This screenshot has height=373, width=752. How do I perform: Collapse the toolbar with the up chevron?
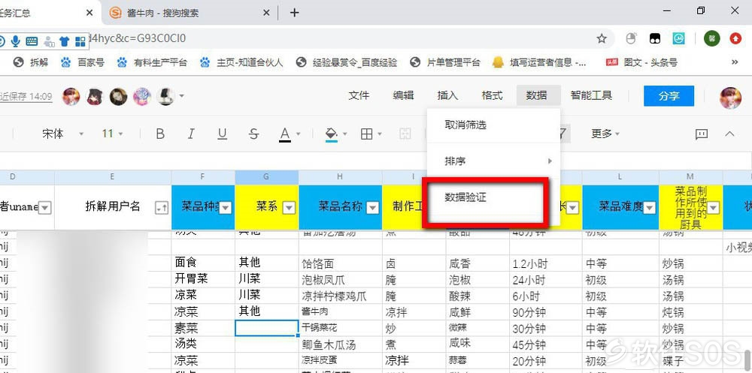click(729, 134)
